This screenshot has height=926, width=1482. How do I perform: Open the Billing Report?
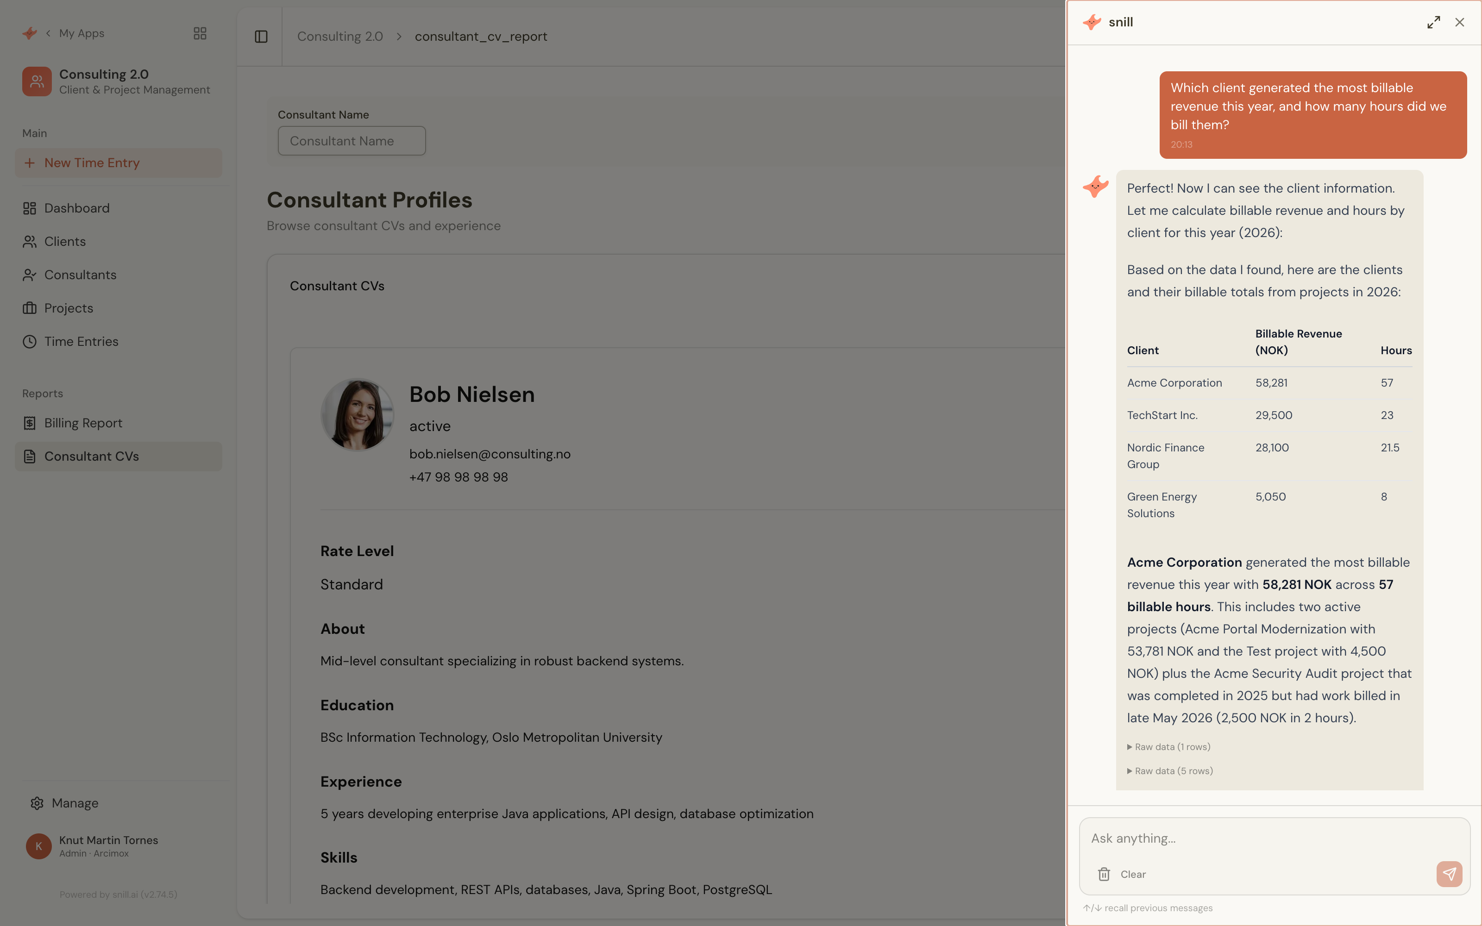tap(118, 423)
